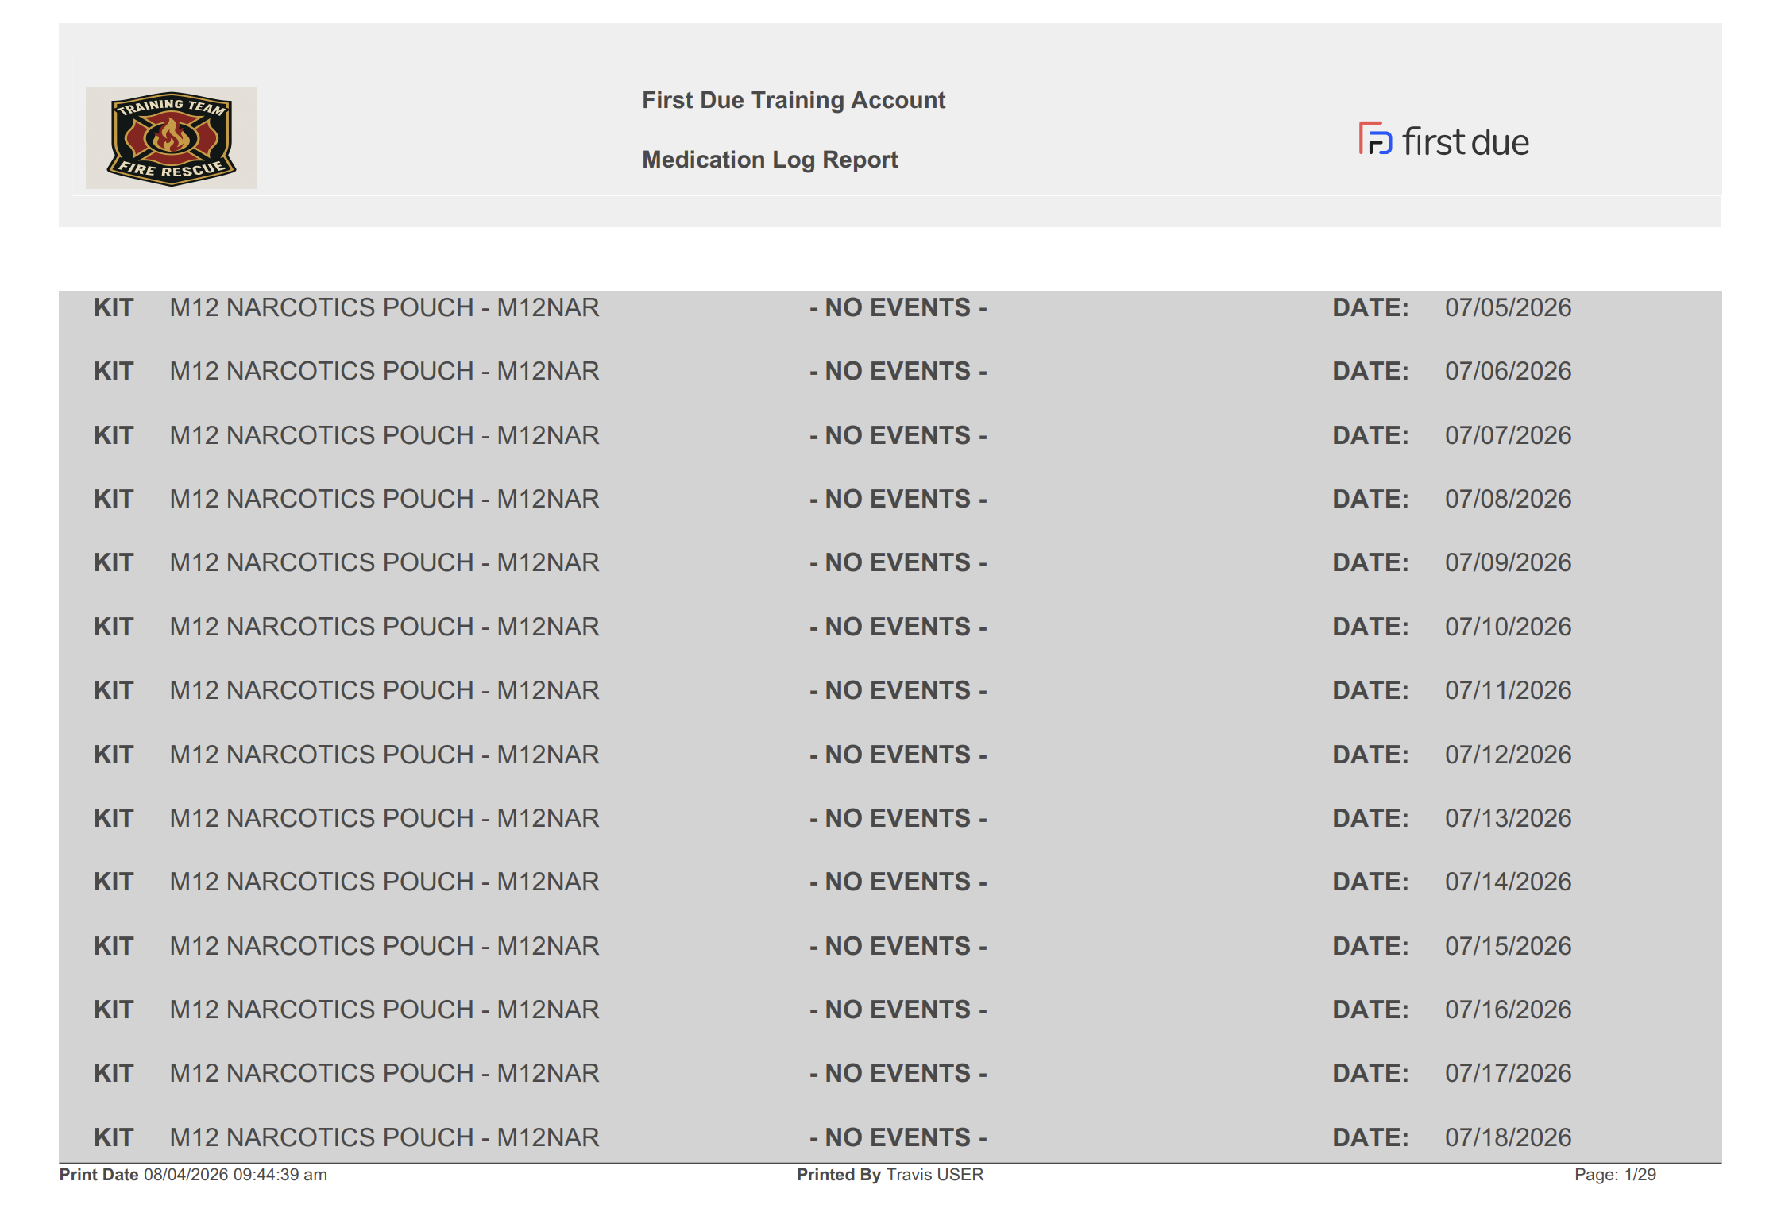Screen dimensions: 1781x1220
Task: Click the date 07/16/2026
Action: click(x=1508, y=1010)
